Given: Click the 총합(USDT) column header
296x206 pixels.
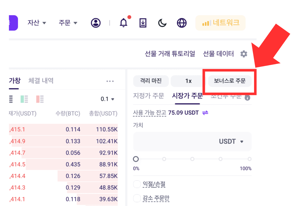Looking at the screenshot, I should [x=103, y=113].
